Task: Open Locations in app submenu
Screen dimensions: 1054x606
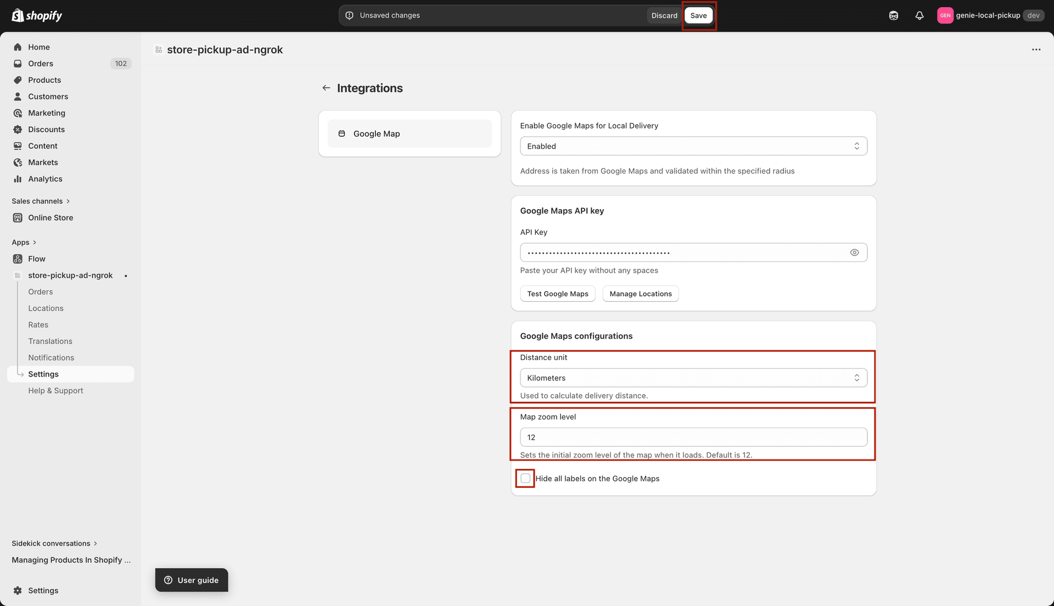Action: (46, 308)
